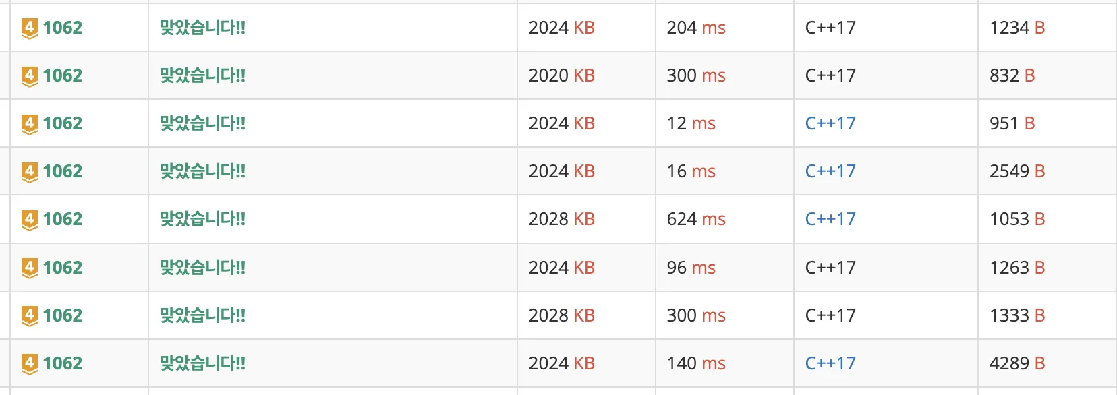Viewport: 1117px width, 395px height.
Task: Open problem 1062 link in the 951 B row
Action: (x=63, y=123)
